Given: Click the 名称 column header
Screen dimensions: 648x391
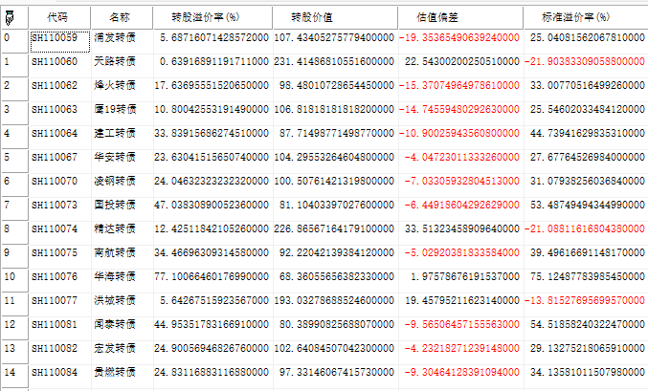Looking at the screenshot, I should pyautogui.click(x=120, y=17).
